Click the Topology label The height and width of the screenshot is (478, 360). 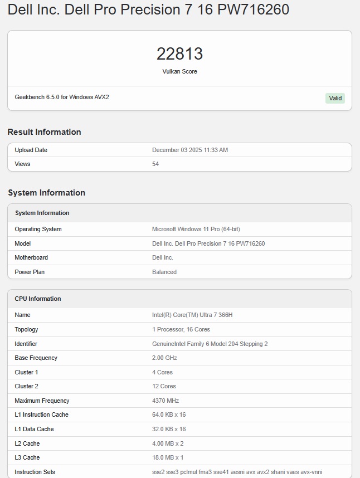coord(26,330)
